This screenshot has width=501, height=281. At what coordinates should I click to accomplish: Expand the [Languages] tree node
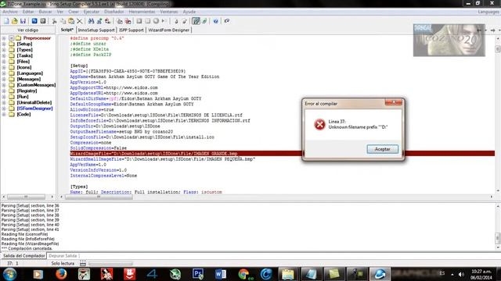click(x=4, y=73)
